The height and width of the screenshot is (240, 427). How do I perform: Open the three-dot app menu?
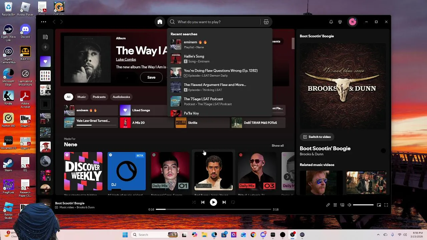[x=44, y=22]
